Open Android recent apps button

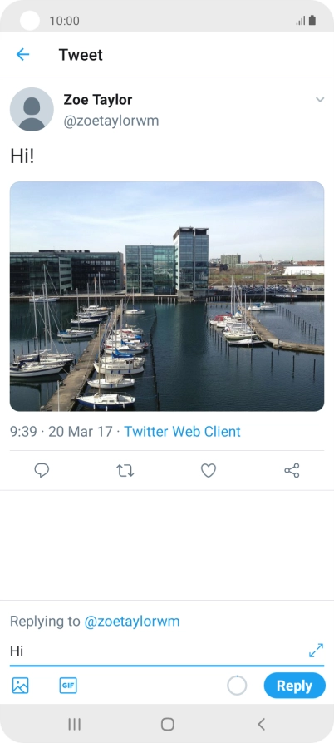(74, 724)
